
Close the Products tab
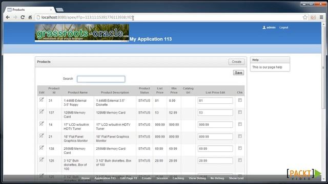click(51, 10)
